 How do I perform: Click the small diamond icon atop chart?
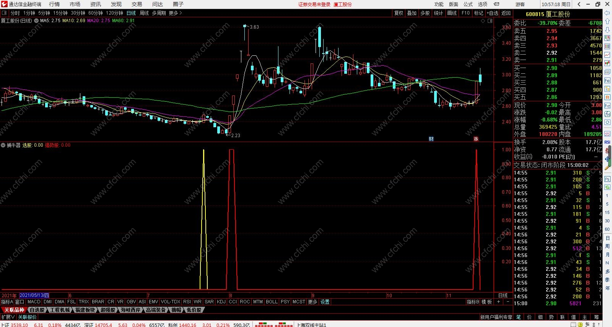(x=483, y=21)
